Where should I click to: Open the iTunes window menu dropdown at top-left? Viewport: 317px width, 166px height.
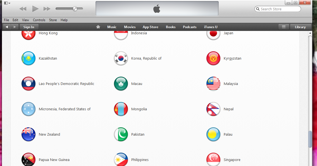pyautogui.click(x=7, y=3)
